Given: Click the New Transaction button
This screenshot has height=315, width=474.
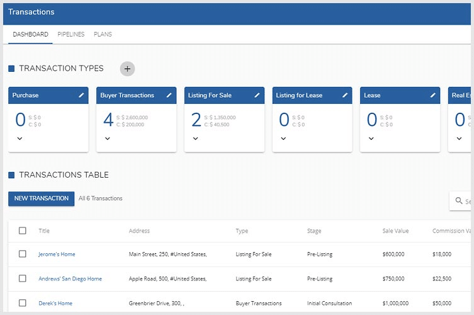Looking at the screenshot, I should (x=41, y=198).
